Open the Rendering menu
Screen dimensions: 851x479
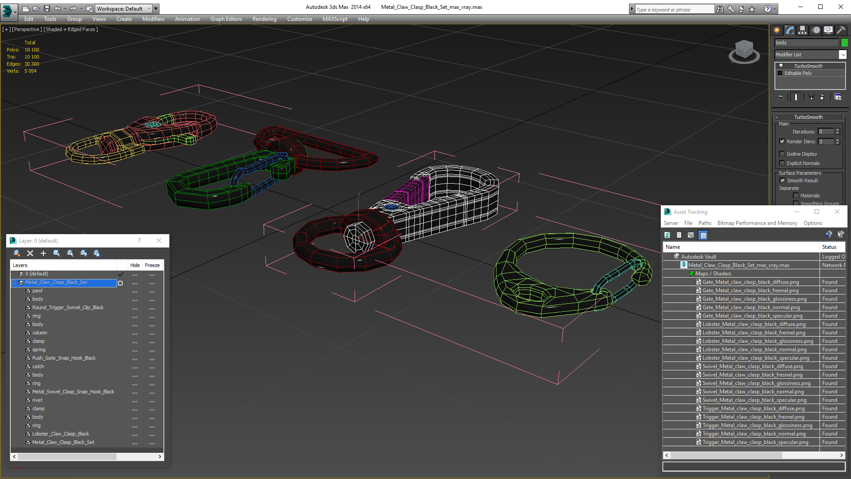pyautogui.click(x=264, y=19)
